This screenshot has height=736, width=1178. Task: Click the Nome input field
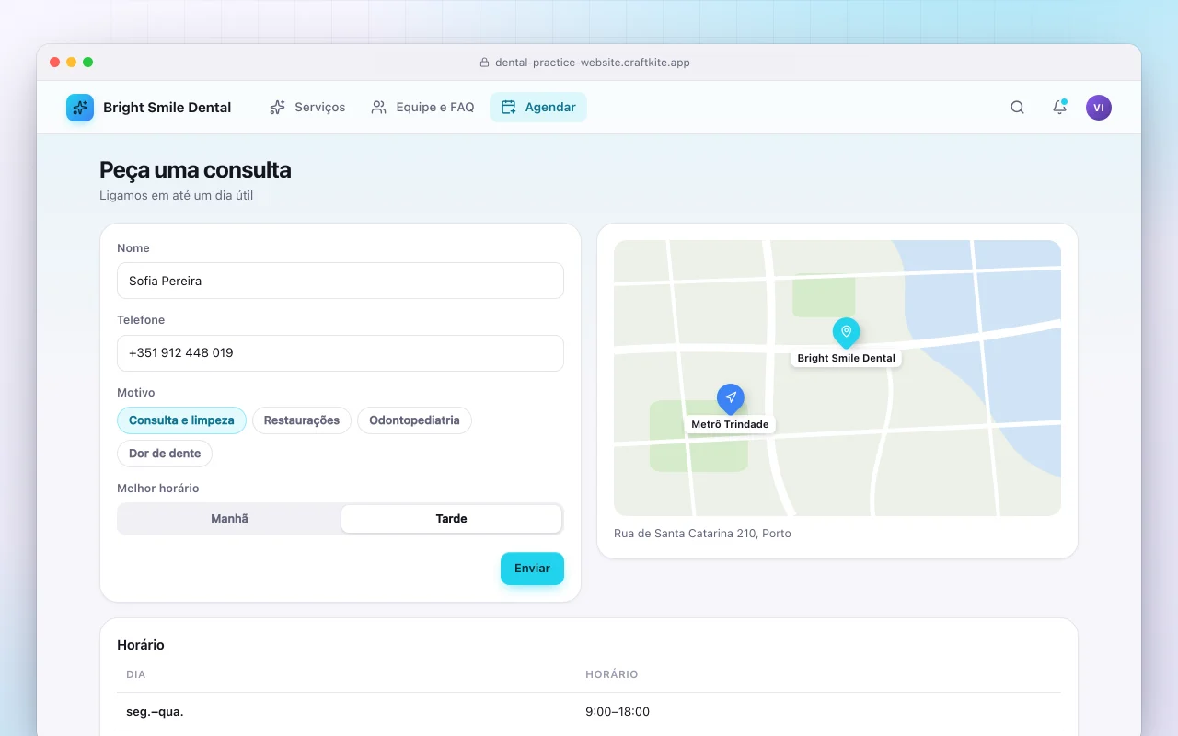341,281
